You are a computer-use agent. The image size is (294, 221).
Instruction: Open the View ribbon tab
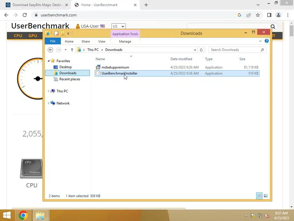tap(102, 41)
